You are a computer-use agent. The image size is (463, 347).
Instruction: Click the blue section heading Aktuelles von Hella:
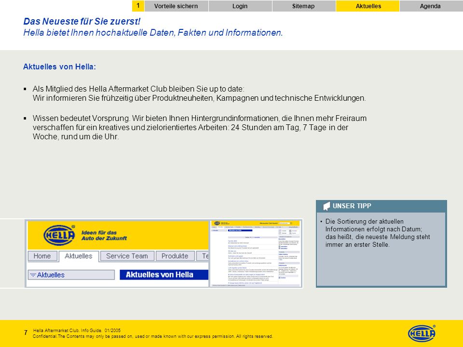(x=60, y=67)
